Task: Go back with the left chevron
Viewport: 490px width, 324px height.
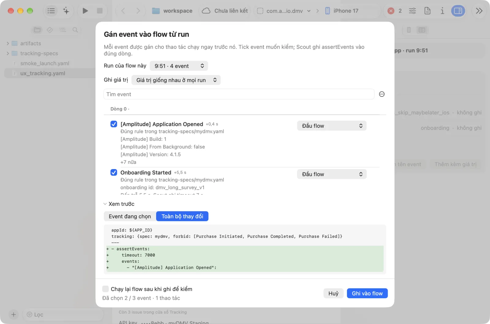Action: [123, 11]
